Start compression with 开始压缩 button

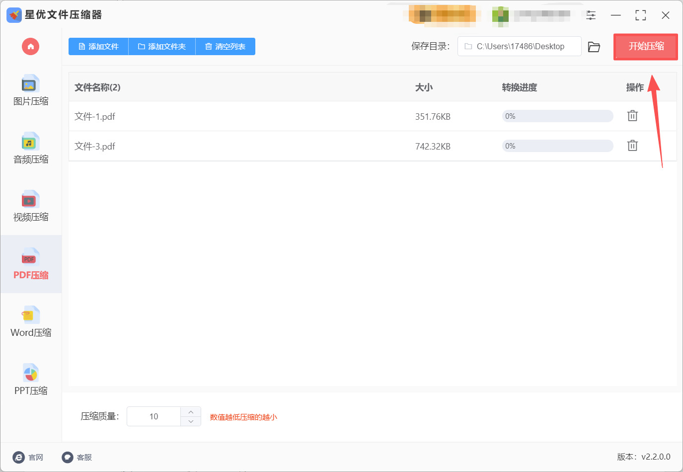pos(646,47)
